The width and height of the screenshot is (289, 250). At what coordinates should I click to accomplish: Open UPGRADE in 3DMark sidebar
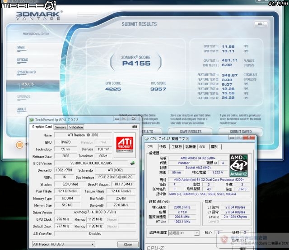click(23, 96)
